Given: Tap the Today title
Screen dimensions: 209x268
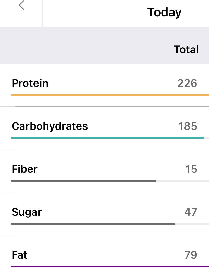Looking at the screenshot, I should click(x=164, y=12).
